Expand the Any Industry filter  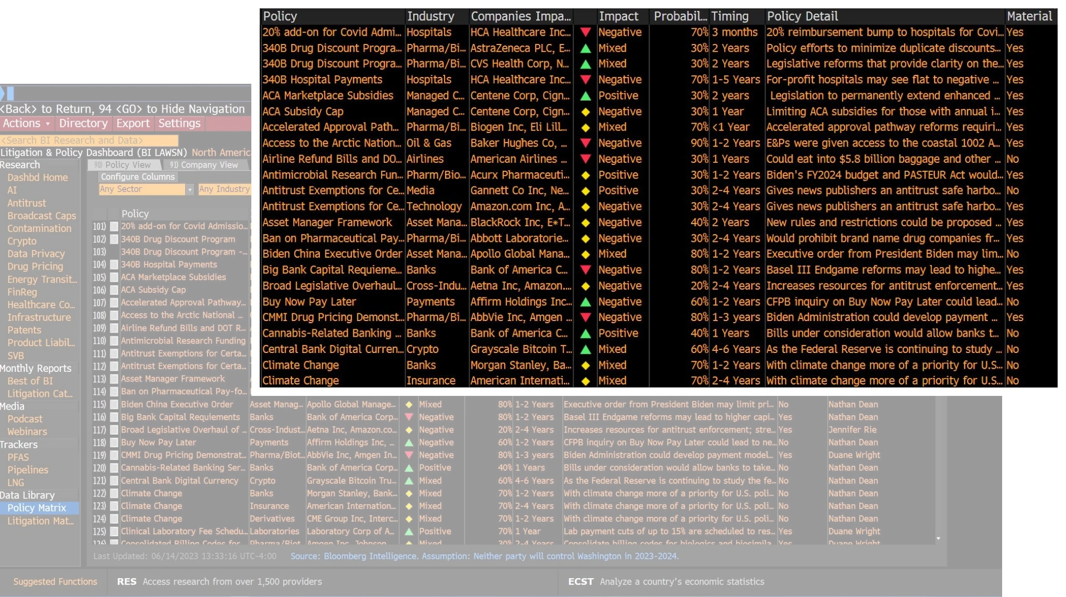click(x=224, y=189)
